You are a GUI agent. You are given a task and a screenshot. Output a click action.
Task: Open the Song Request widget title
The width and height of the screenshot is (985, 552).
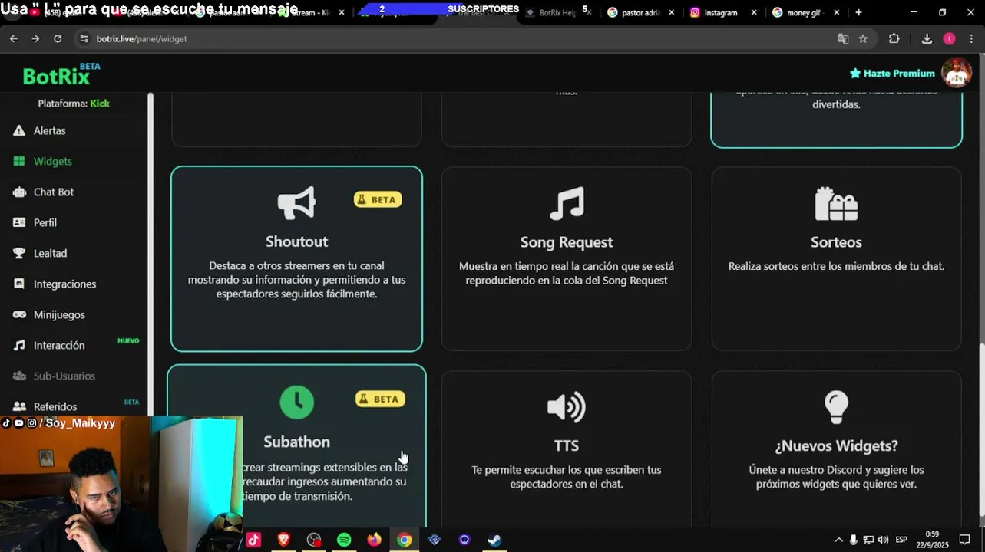[567, 242]
